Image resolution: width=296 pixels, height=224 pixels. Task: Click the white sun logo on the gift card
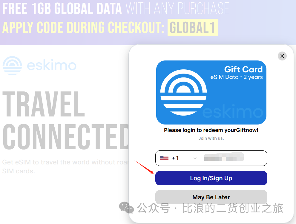183,92
